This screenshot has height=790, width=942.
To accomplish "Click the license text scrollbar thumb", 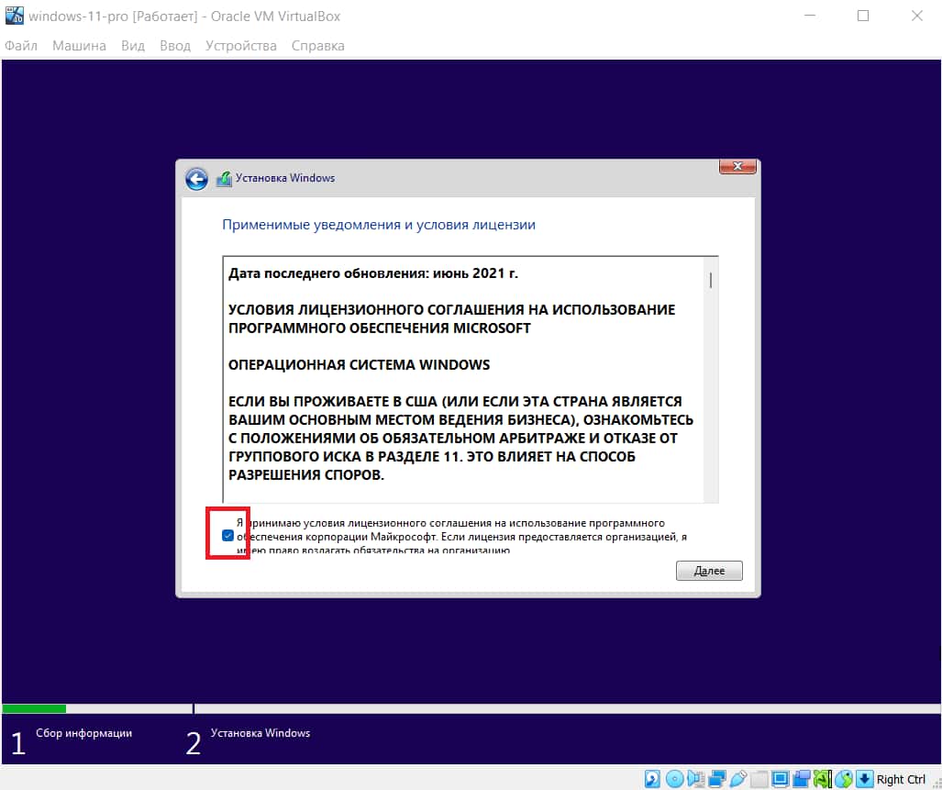I will [711, 281].
